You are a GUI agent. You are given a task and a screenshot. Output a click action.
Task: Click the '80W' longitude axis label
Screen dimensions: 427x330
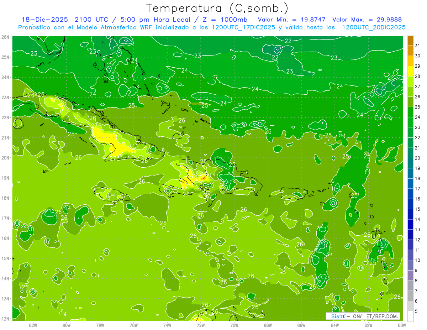pyautogui.click(x=67, y=325)
